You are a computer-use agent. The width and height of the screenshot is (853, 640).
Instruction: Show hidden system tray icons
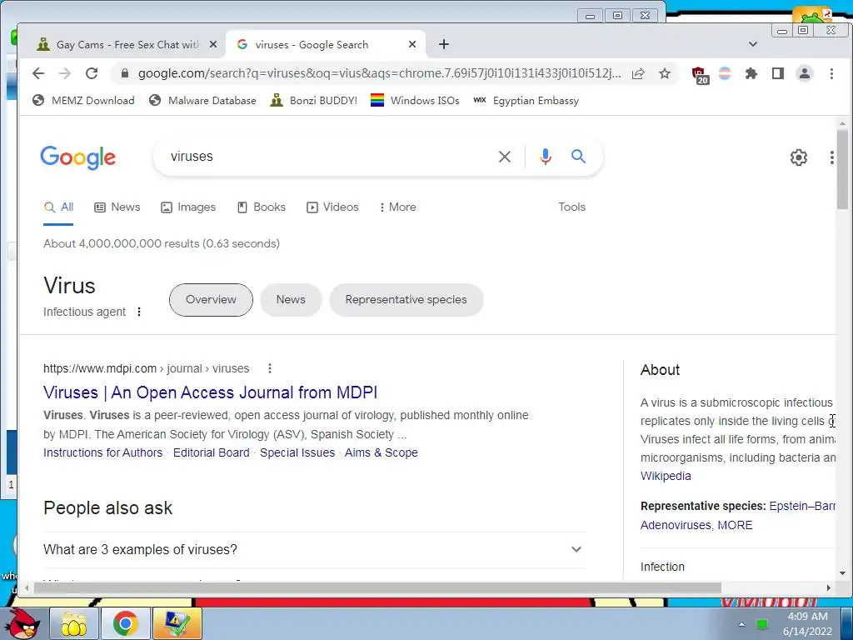point(741,624)
